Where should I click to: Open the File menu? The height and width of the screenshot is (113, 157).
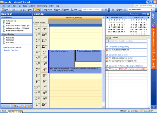coord(4,6)
